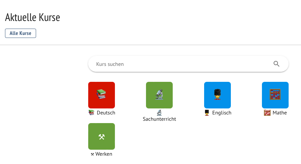This screenshot has width=301, height=164.
Task: Open the red Deutsch course tile
Action: (102, 95)
